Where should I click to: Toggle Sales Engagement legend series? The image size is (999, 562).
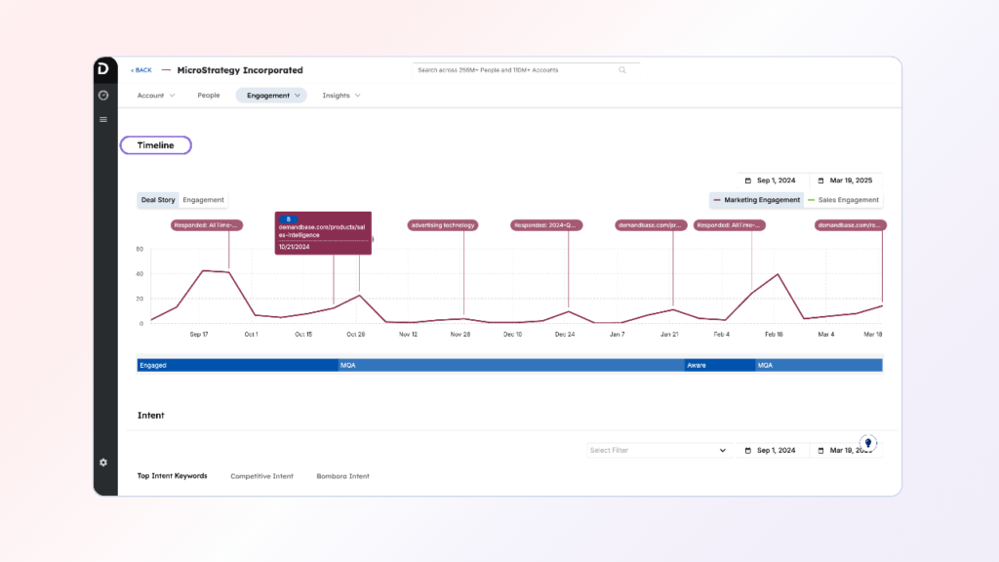coord(843,200)
